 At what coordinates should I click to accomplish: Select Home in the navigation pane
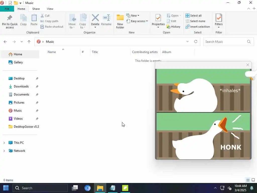click(x=20, y=54)
